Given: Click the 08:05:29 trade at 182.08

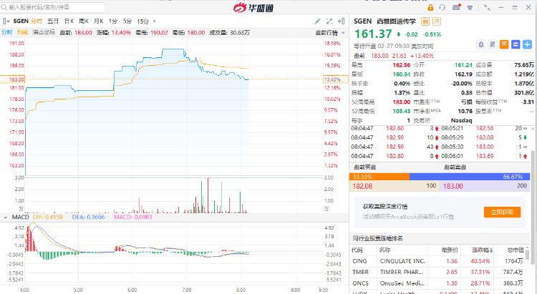Looking at the screenshot, I should [x=484, y=137].
